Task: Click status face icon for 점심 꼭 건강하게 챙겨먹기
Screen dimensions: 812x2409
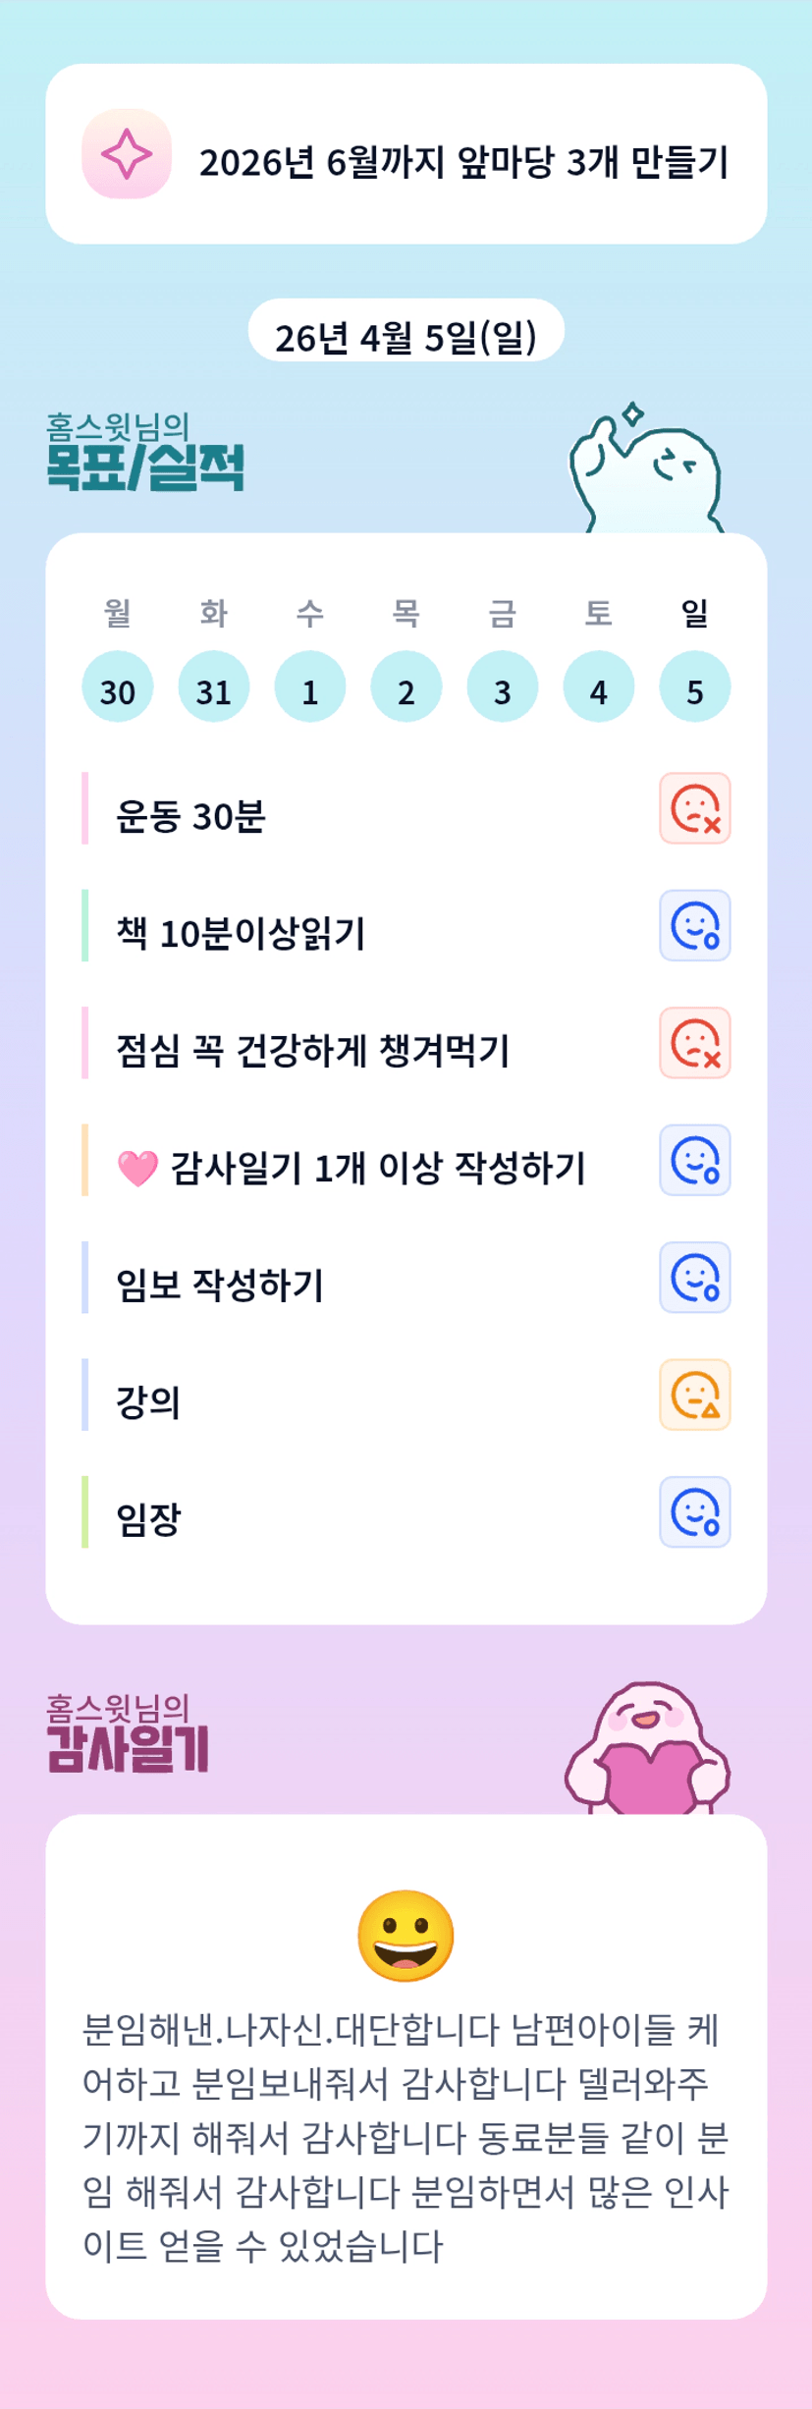Action: pyautogui.click(x=694, y=1043)
